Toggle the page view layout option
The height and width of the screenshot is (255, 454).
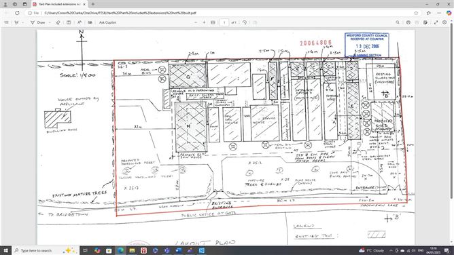point(69,22)
